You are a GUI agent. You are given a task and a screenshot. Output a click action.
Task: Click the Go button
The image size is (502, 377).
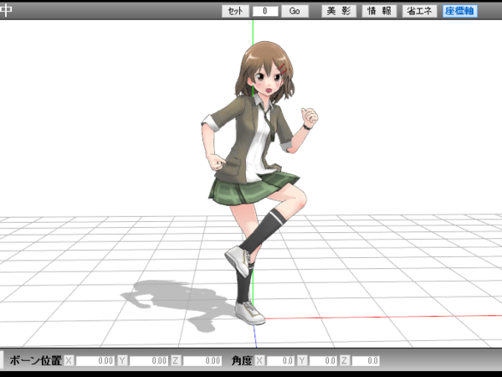[295, 11]
